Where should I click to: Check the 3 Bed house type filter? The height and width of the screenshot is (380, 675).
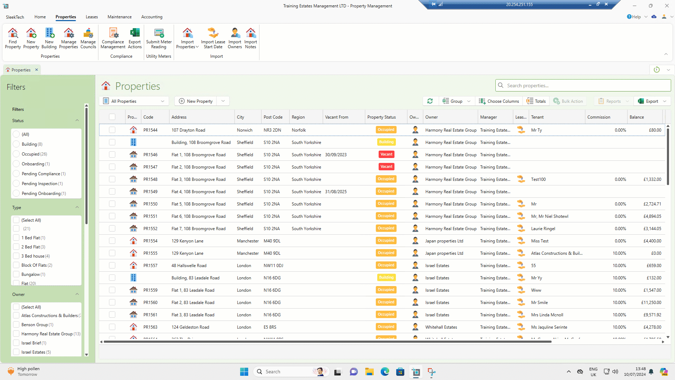(16, 256)
